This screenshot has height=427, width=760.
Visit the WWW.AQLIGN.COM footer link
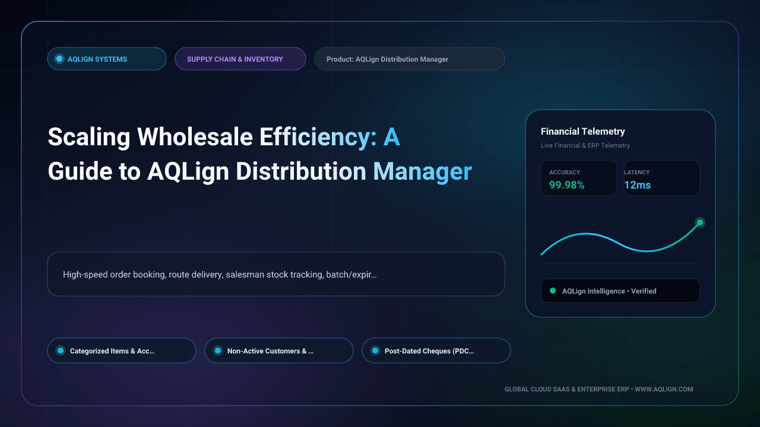pos(664,389)
